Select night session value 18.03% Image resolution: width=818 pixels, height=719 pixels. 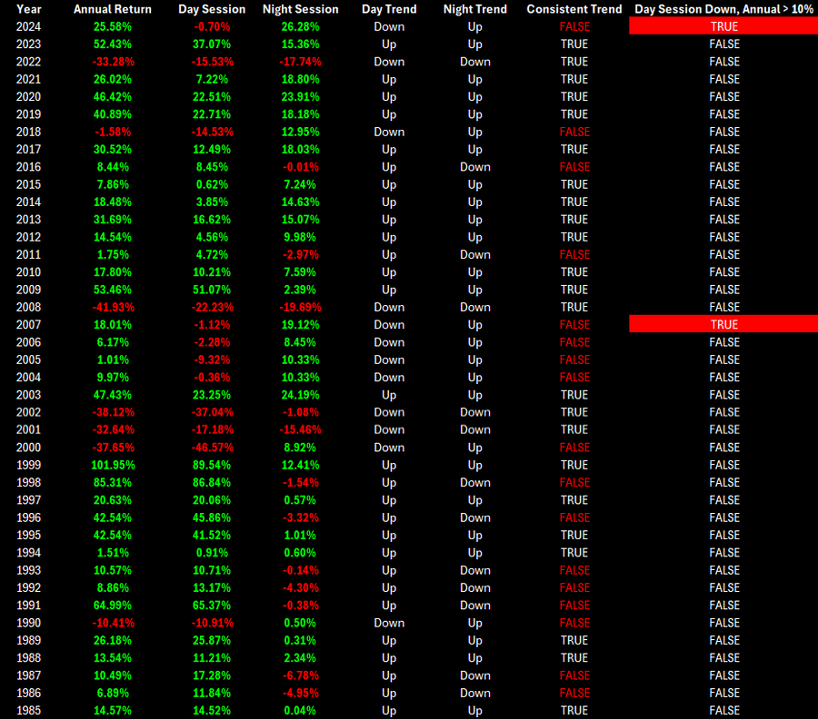[x=301, y=150]
